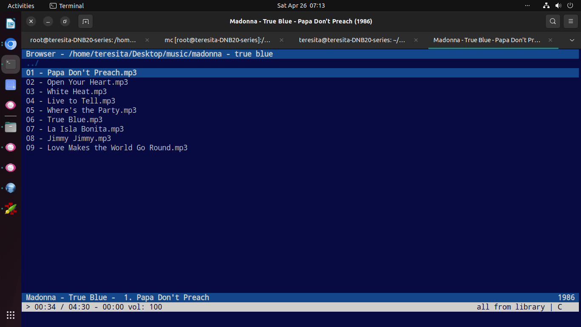Viewport: 581px width, 327px height.
Task: Click the Terminal dock icon
Action: (11, 64)
